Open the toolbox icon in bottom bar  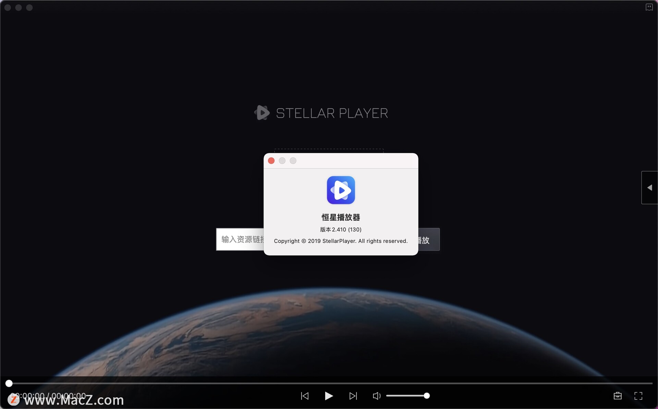coord(618,396)
